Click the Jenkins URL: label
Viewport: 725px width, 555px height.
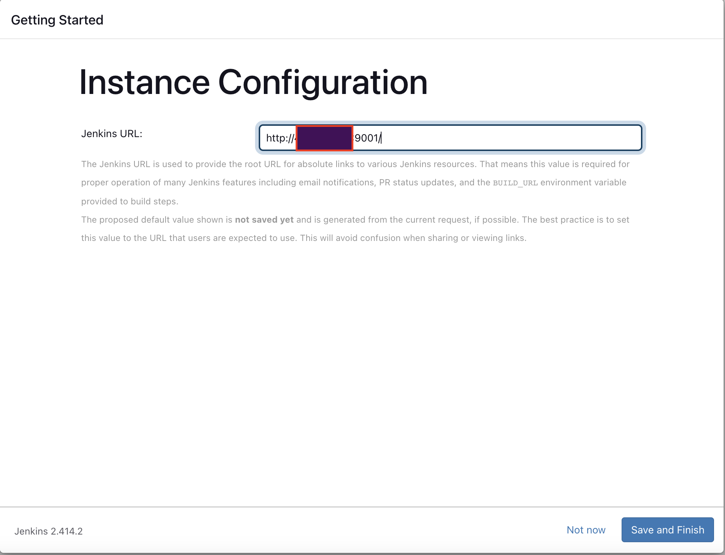click(111, 133)
